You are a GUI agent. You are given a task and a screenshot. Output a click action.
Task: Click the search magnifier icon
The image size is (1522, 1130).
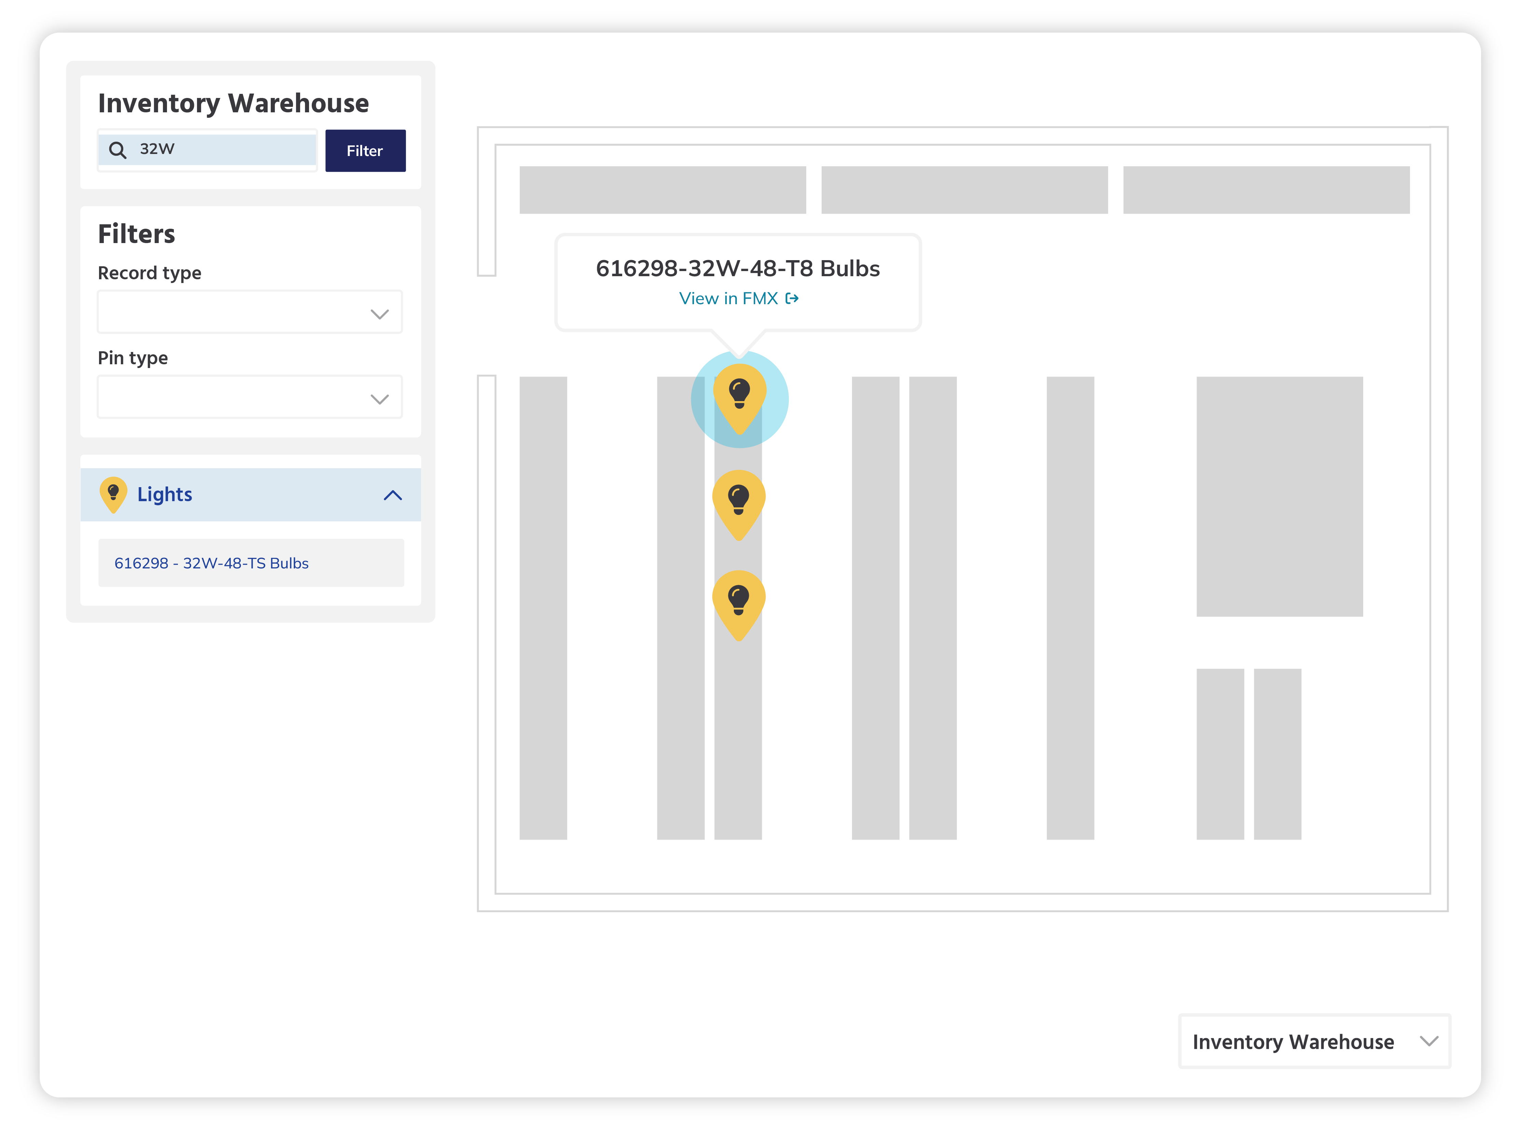click(x=118, y=150)
